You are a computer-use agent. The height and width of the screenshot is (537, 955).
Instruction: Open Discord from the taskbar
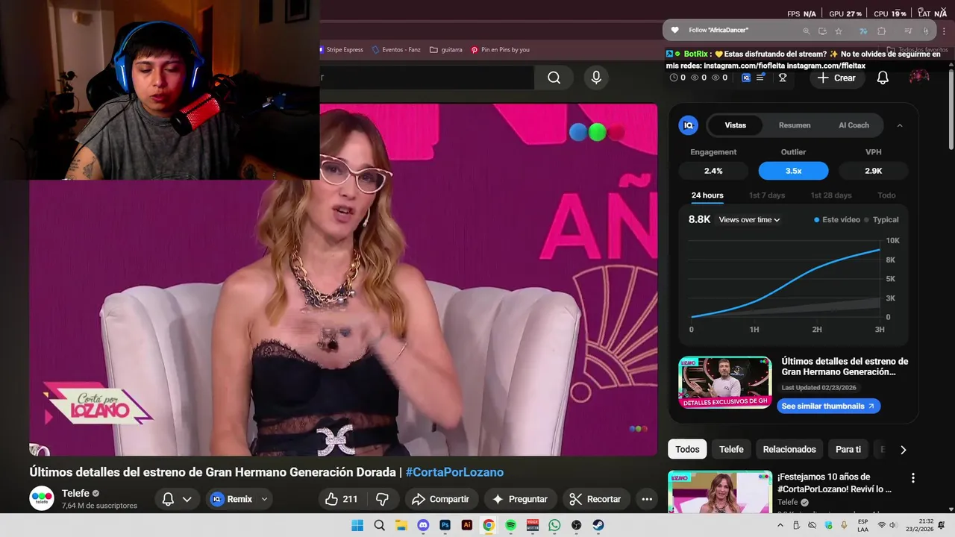pos(423,525)
